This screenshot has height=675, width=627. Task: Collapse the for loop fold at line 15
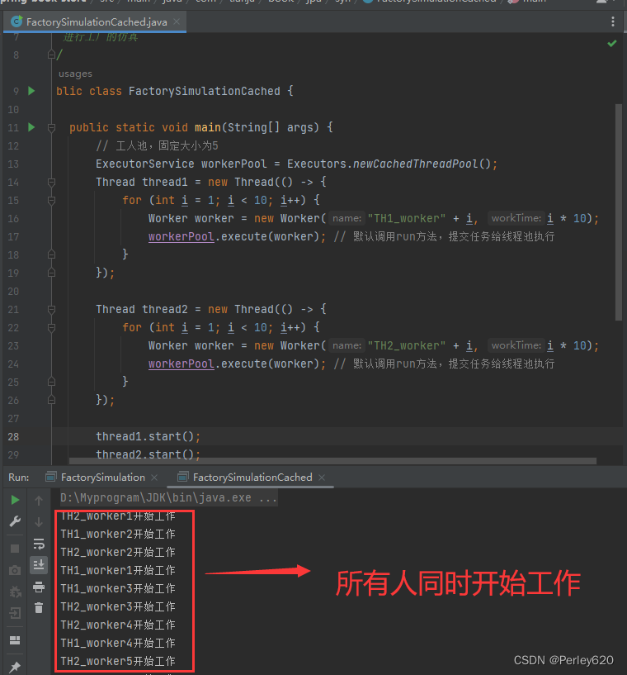[52, 201]
